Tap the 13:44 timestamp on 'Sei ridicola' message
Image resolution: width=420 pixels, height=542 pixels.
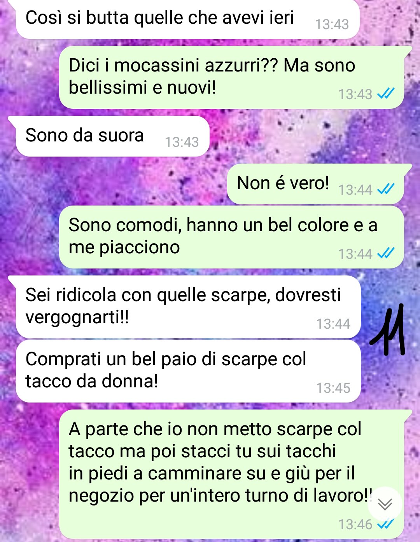click(x=333, y=324)
